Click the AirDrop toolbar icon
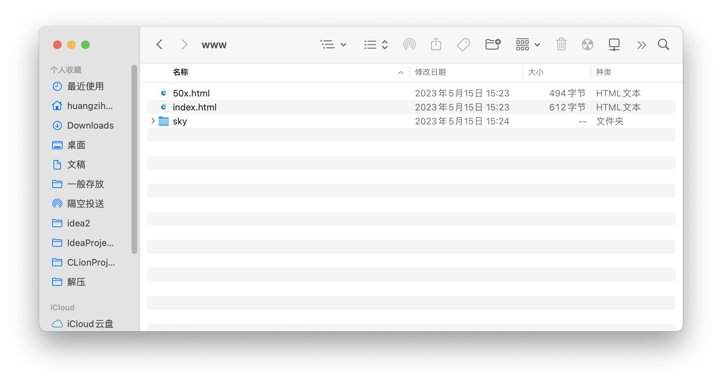 409,44
